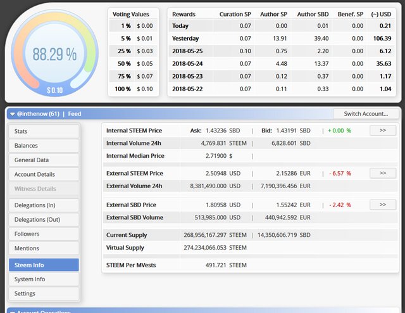Screen dimensions: 405x313
Task: Open the General Data tab
Action: pyautogui.click(x=44, y=160)
